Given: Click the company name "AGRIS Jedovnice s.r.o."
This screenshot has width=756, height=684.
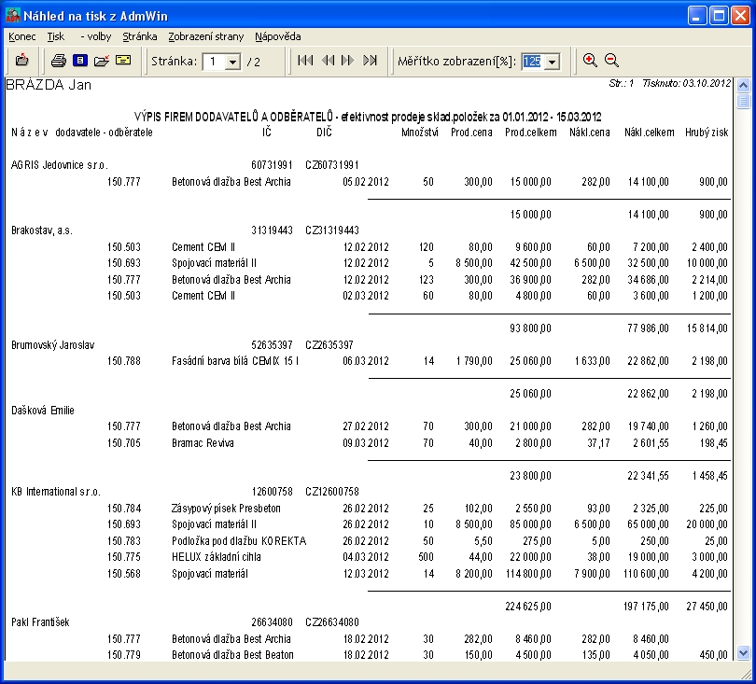Looking at the screenshot, I should coord(60,165).
